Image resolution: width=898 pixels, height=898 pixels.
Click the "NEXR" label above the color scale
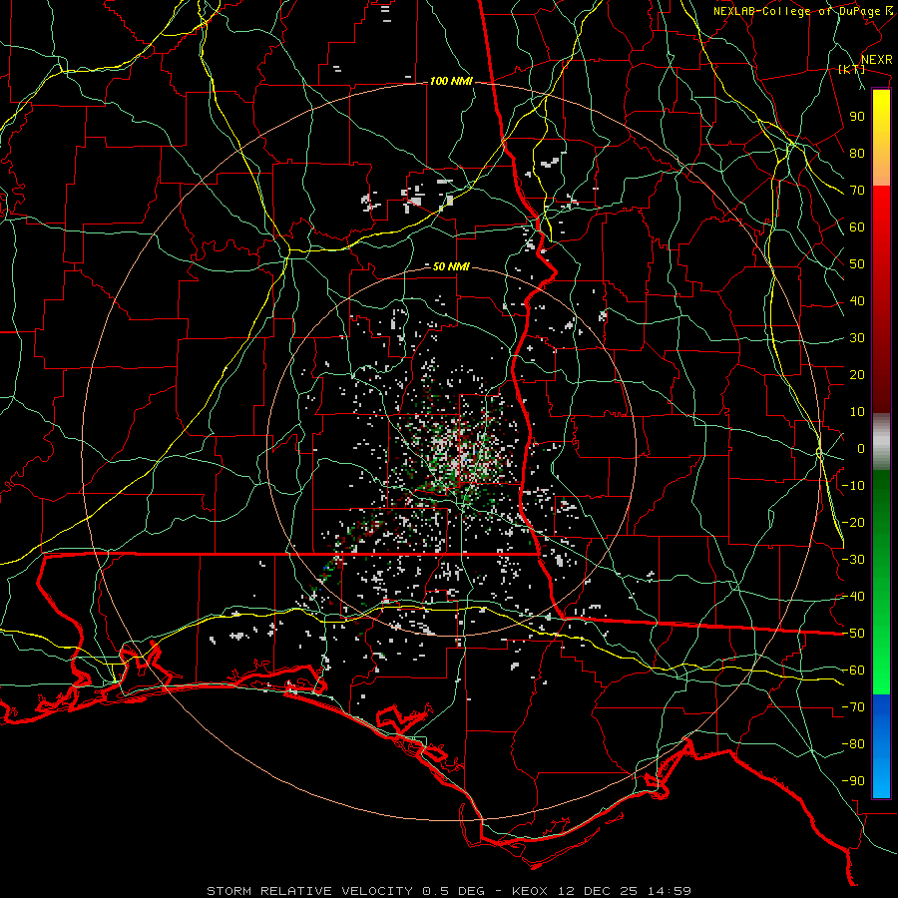877,60
